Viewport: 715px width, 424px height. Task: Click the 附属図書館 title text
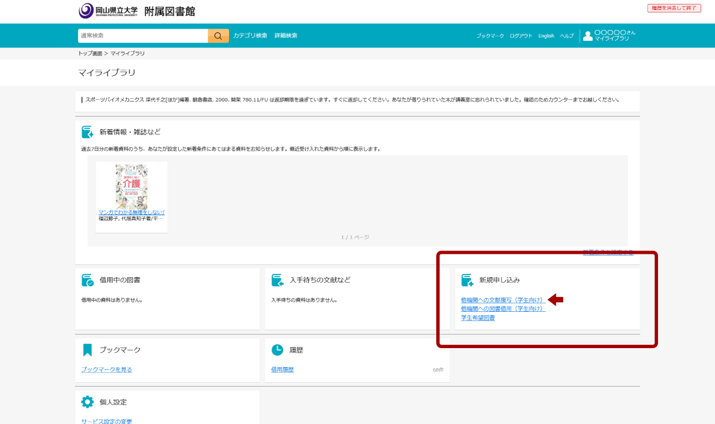pos(170,11)
